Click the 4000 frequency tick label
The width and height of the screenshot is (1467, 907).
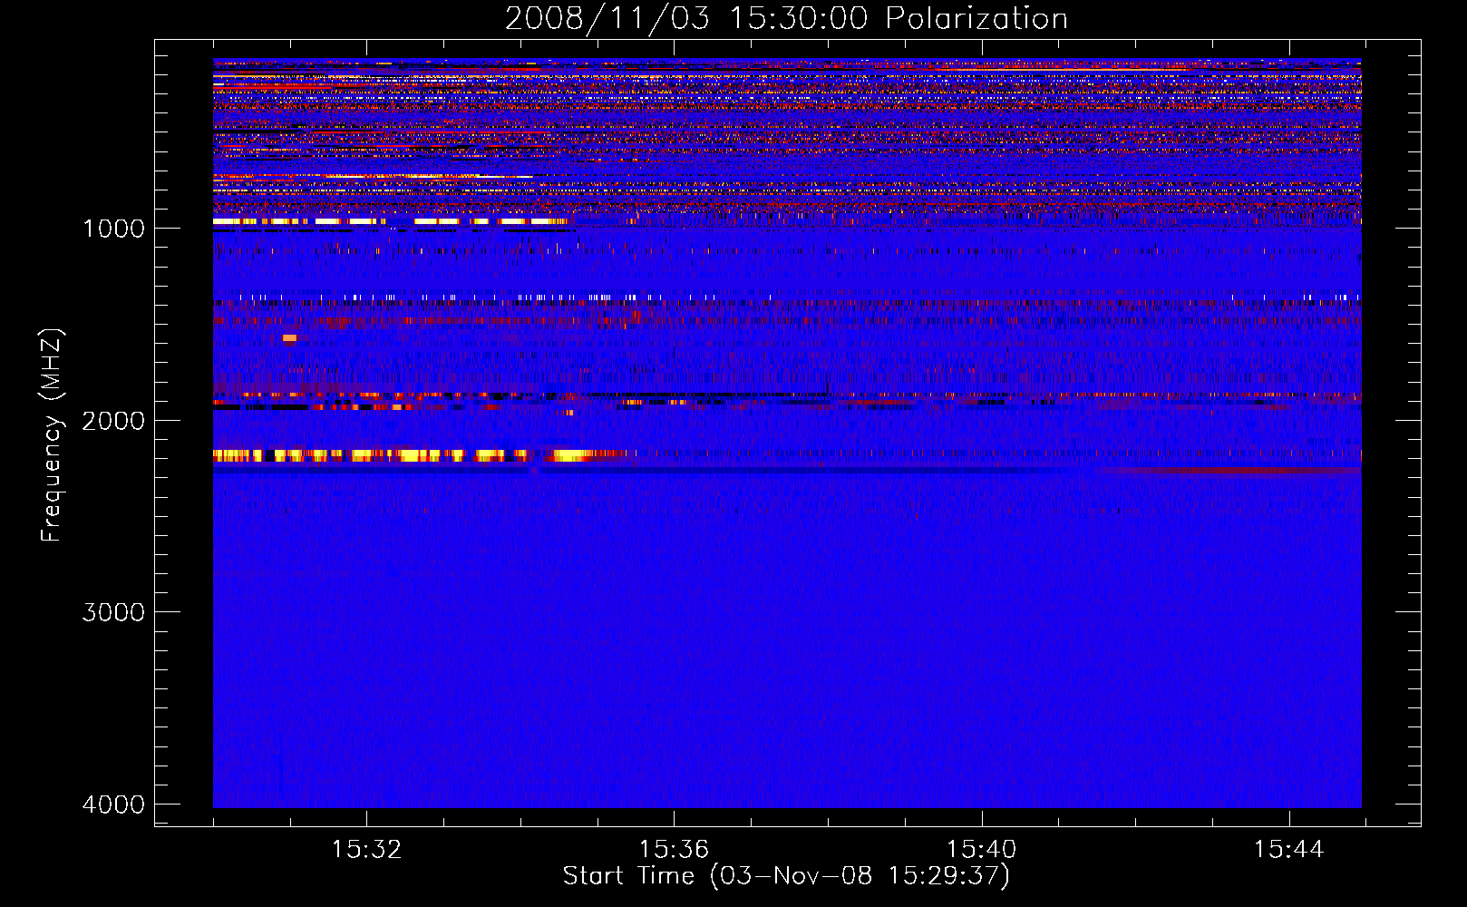[x=113, y=805]
